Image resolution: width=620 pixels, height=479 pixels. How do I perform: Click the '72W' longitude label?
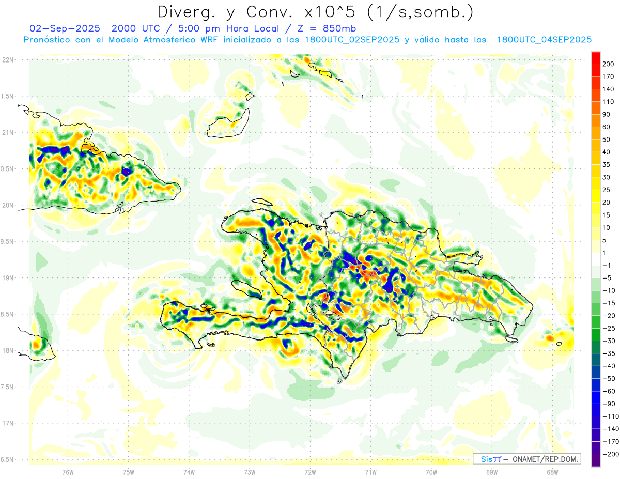(x=310, y=472)
